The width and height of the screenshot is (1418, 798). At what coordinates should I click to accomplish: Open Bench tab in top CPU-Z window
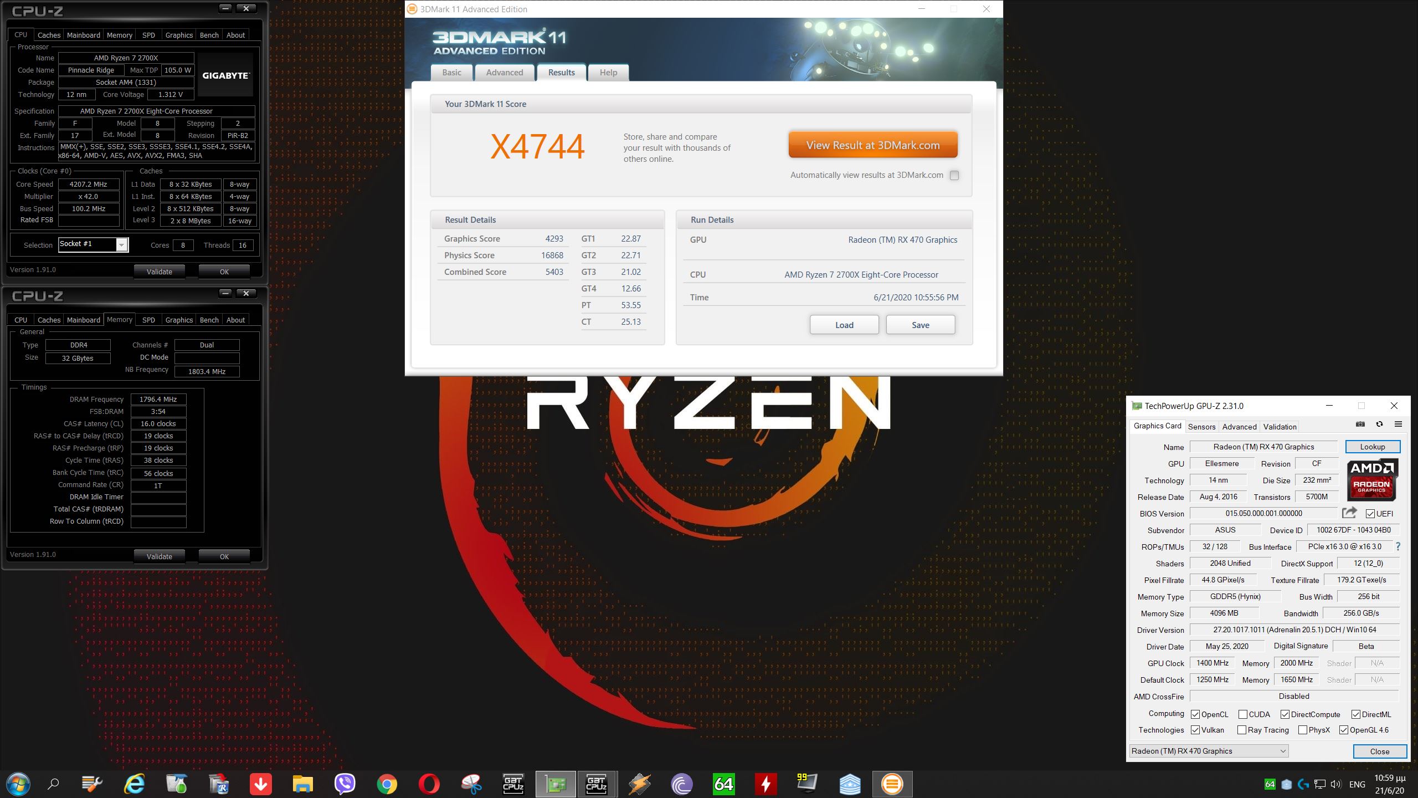tap(209, 35)
